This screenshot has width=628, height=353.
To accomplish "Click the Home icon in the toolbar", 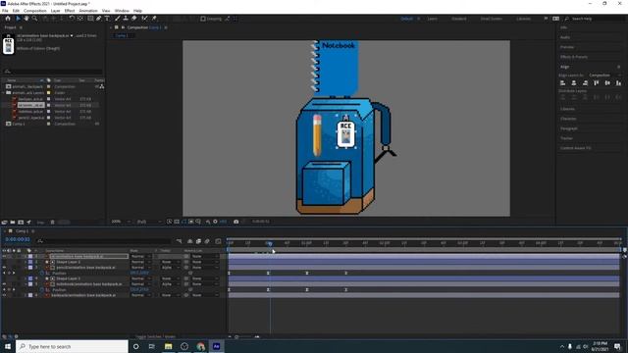I will [8, 19].
